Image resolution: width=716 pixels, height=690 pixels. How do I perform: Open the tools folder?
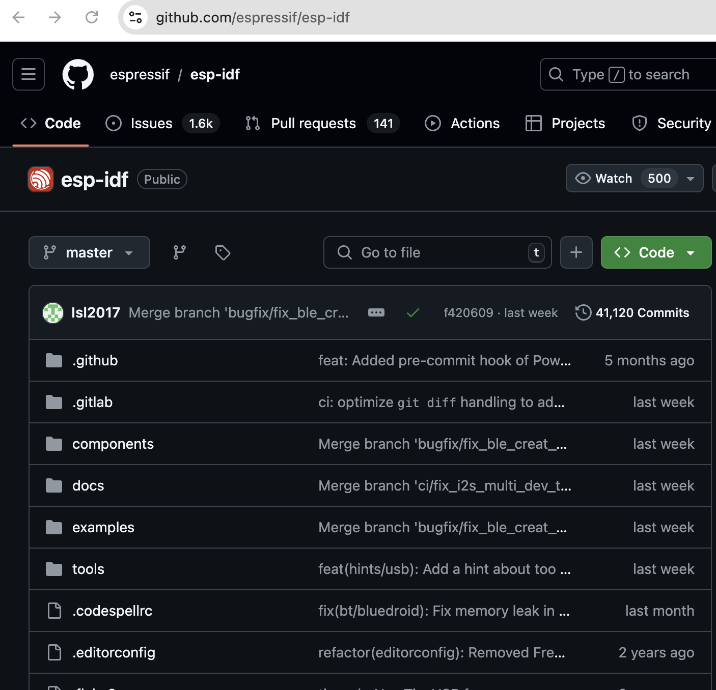click(88, 569)
